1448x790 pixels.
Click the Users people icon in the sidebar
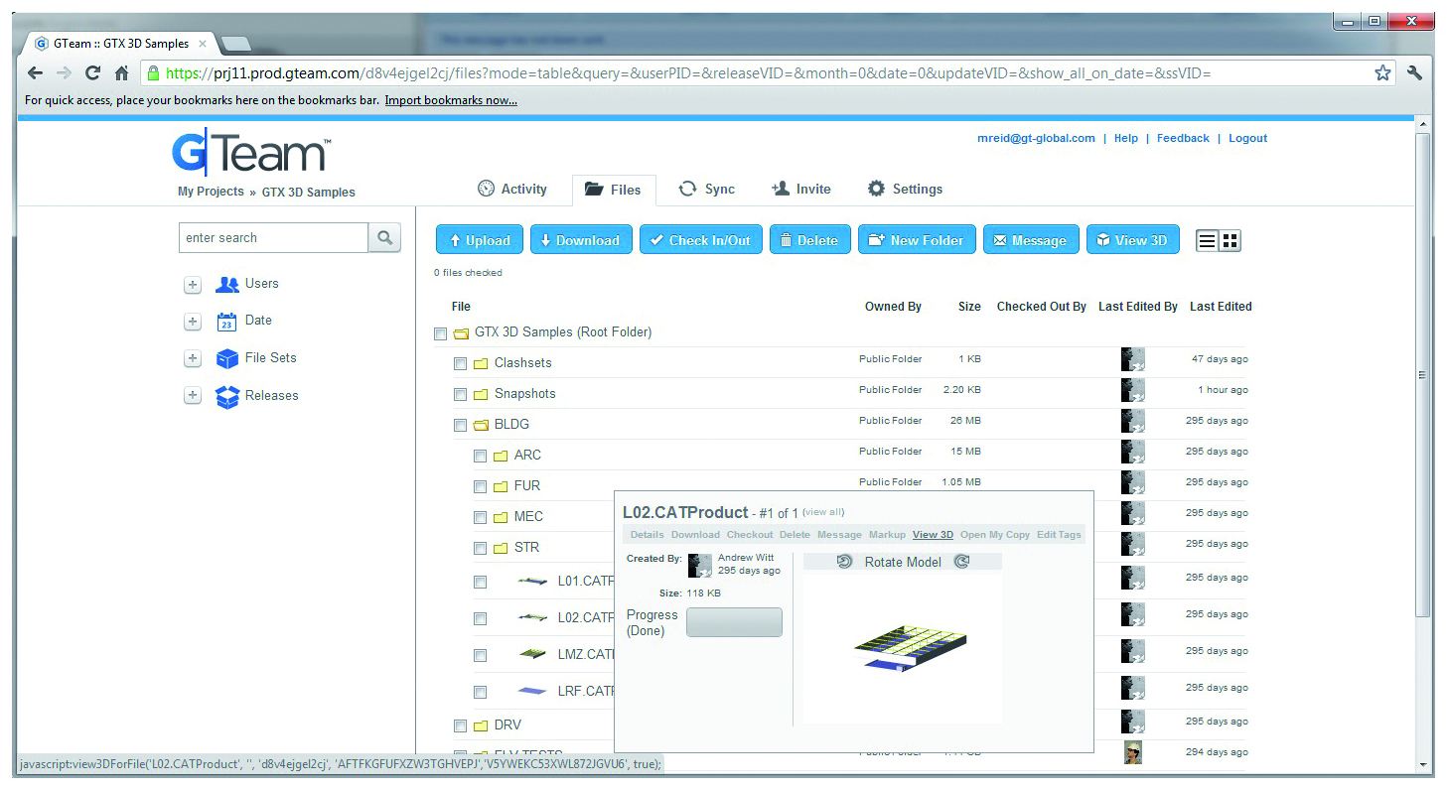(227, 284)
